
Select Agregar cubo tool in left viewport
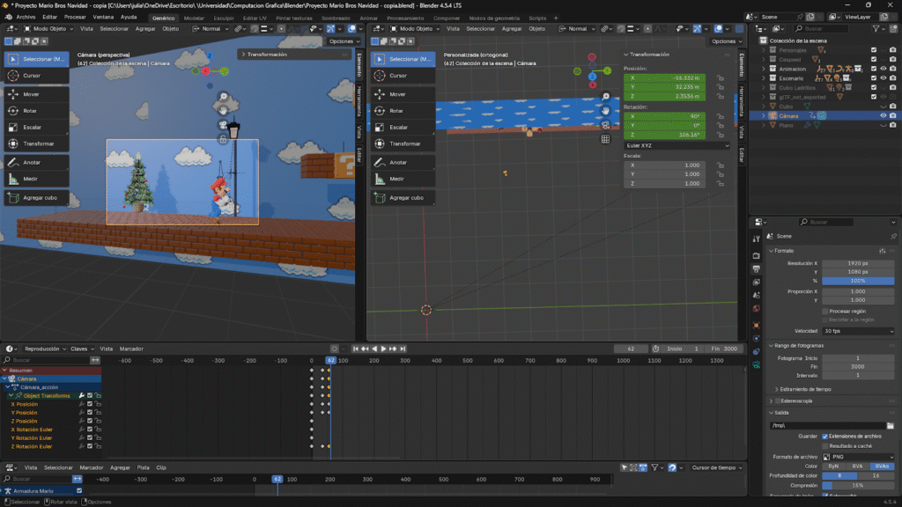[35, 198]
